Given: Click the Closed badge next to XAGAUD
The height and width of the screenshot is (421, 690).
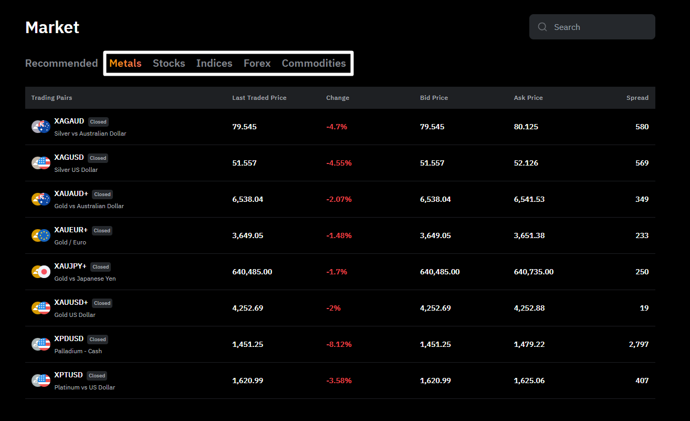Looking at the screenshot, I should point(98,121).
